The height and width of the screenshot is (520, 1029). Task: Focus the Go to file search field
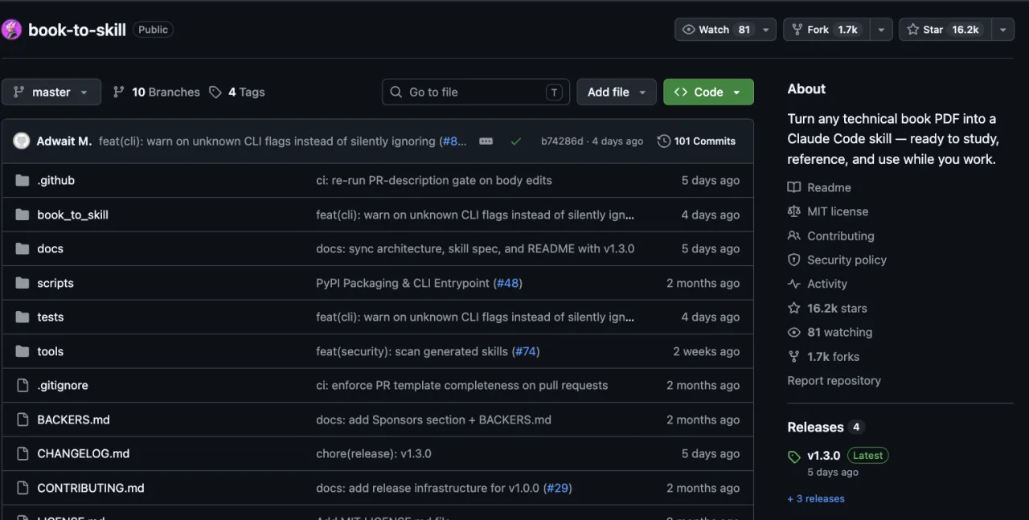476,92
